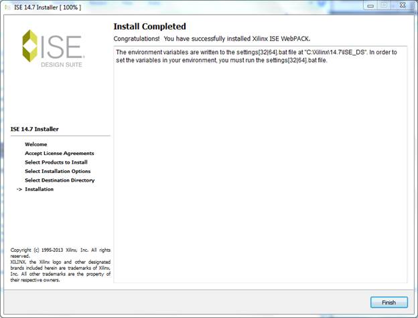Click the ISE 14.7 Installer sidebar heading
Image resolution: width=418 pixels, height=318 pixels.
pyautogui.click(x=35, y=129)
